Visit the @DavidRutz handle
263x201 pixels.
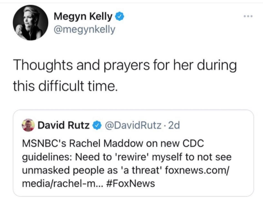[133, 125]
